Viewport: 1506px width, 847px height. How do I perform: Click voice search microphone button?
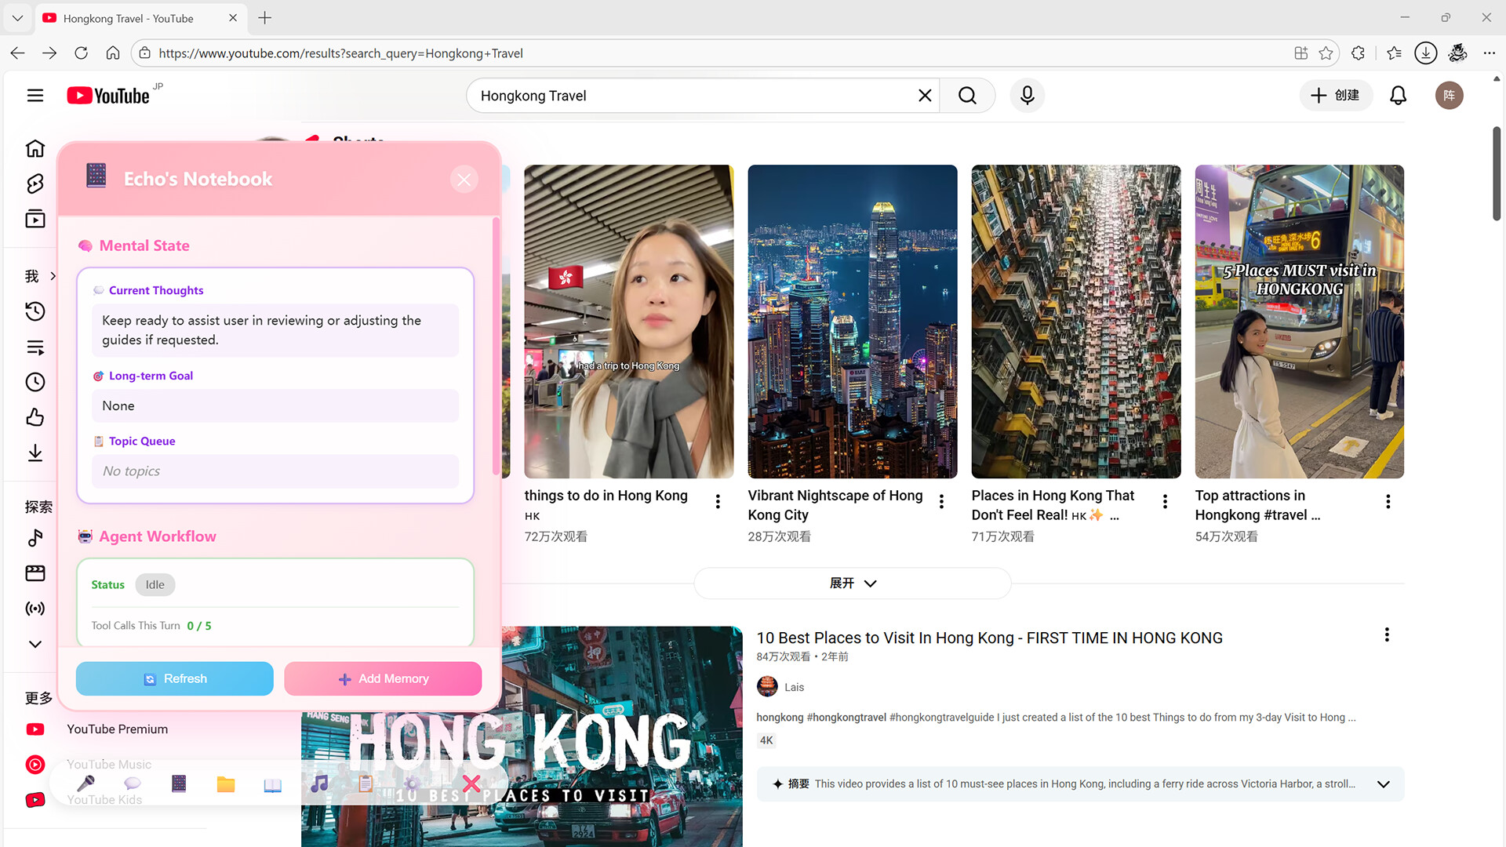coord(1027,96)
